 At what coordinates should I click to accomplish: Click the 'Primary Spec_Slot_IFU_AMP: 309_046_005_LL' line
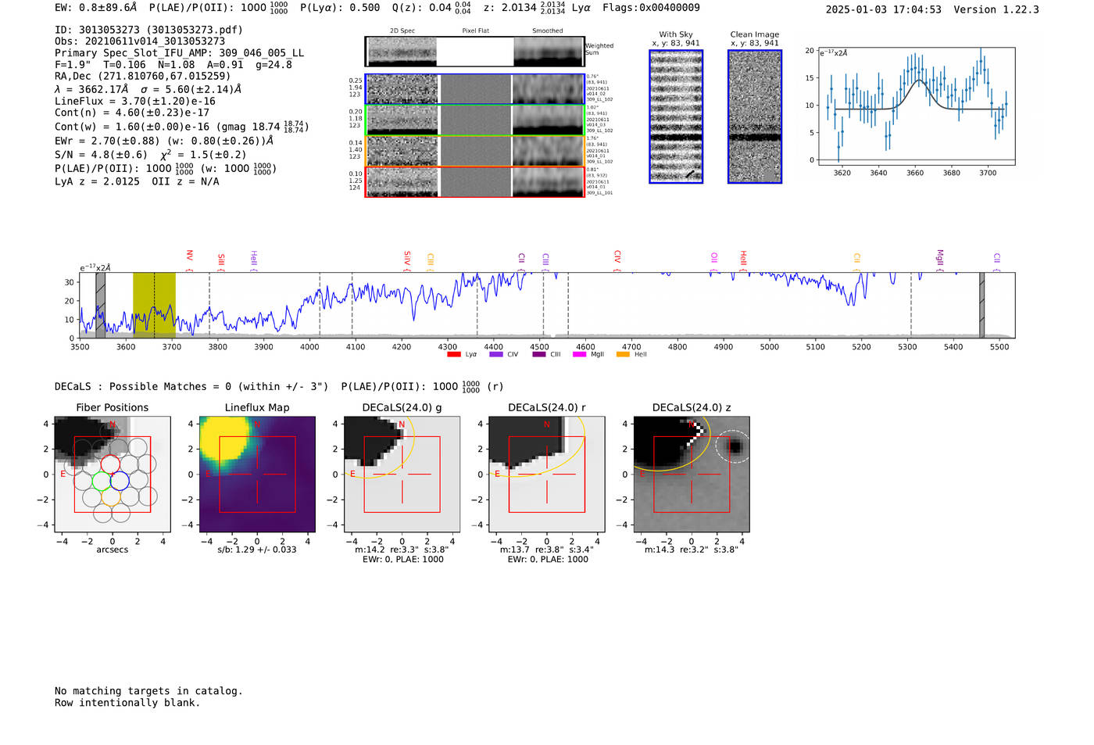[180, 53]
